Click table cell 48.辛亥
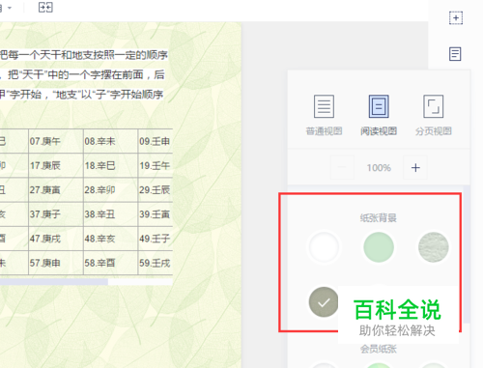The width and height of the screenshot is (483, 368). pos(110,239)
